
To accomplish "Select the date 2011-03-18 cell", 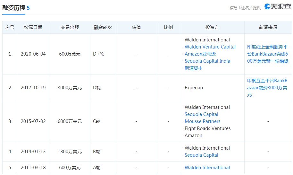I will [33, 168].
